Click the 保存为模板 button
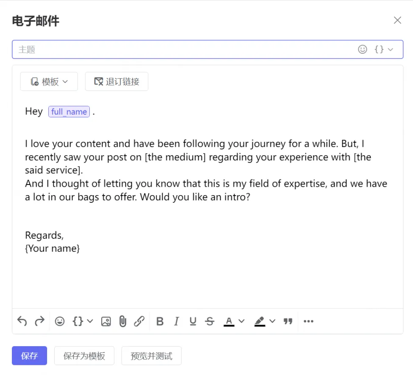 84,356
